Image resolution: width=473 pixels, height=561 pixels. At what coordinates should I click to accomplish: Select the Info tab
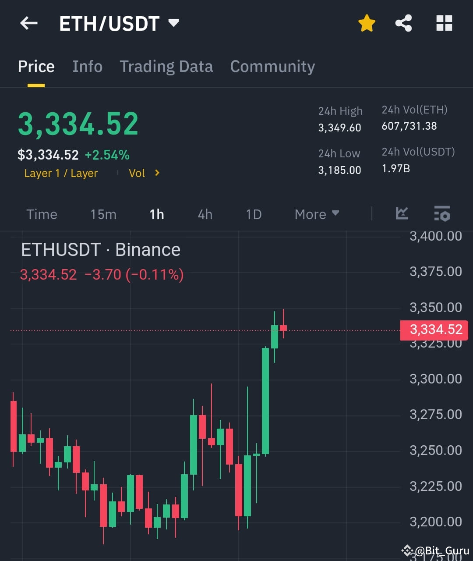(87, 66)
